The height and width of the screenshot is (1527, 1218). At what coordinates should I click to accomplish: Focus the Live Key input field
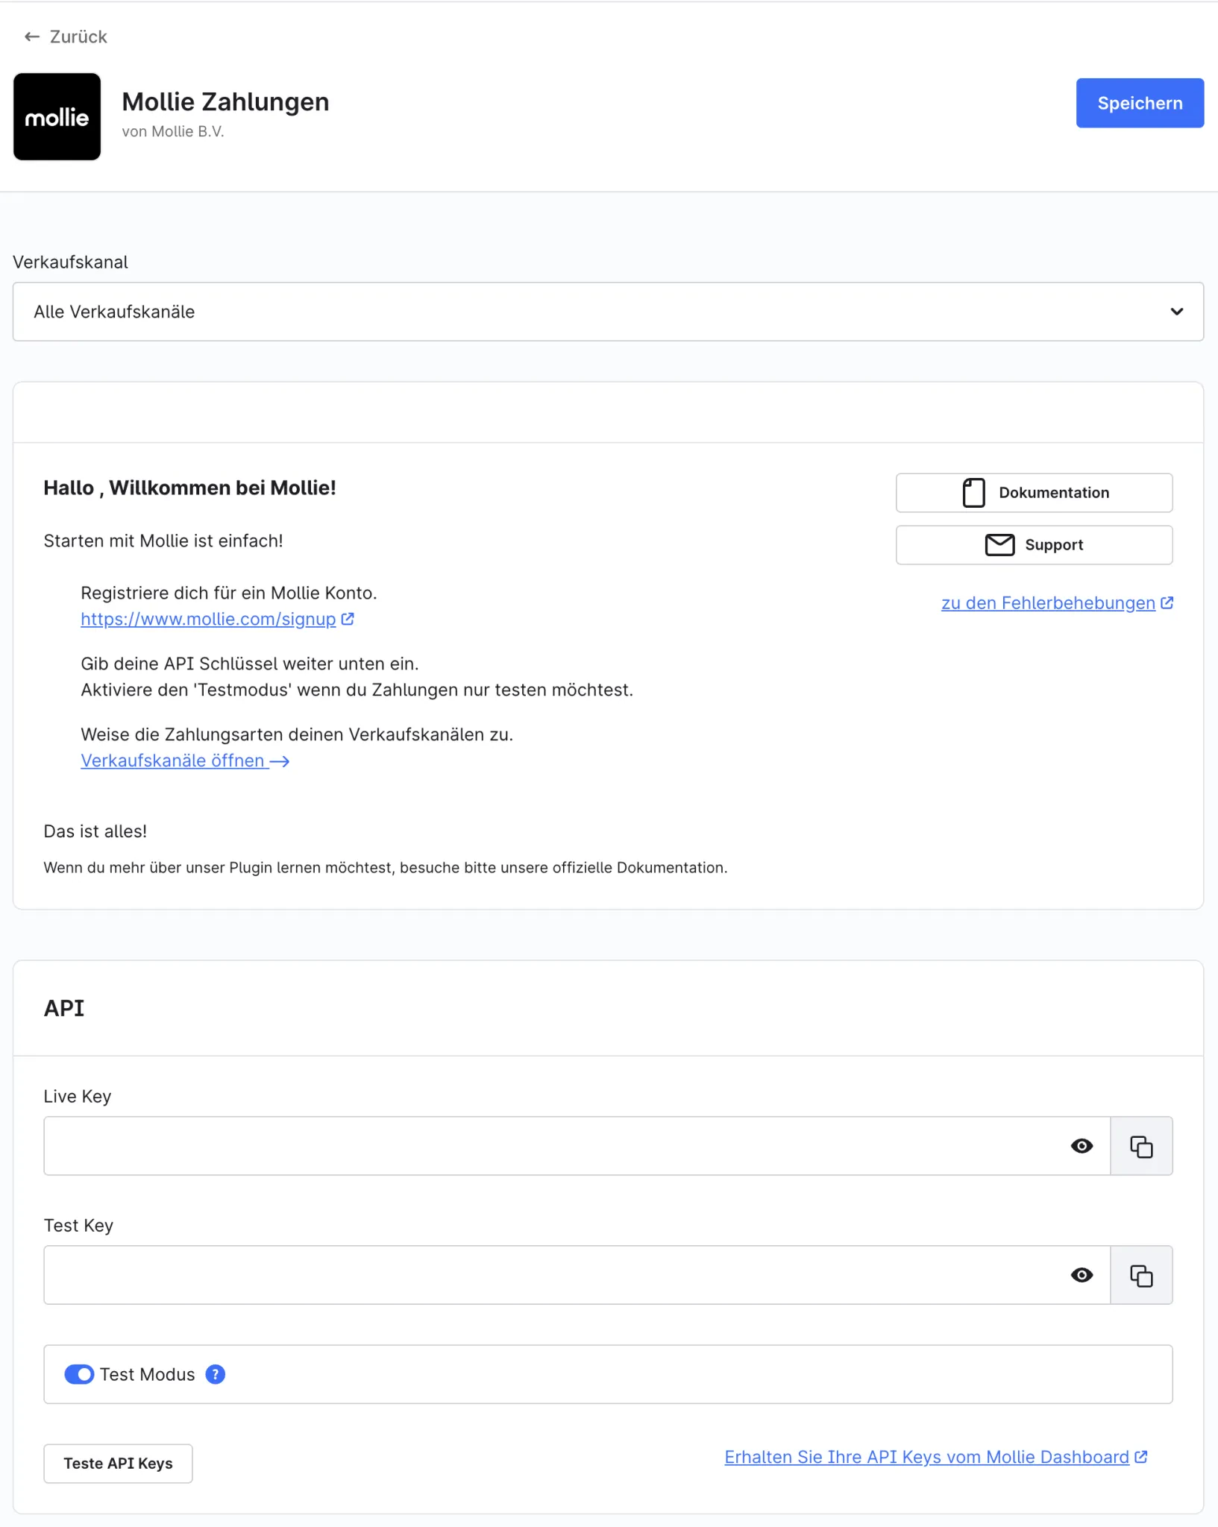552,1146
